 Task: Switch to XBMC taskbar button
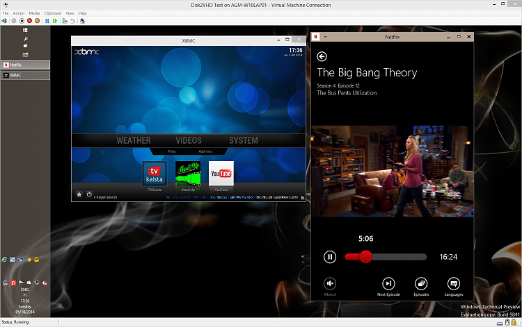click(26, 75)
